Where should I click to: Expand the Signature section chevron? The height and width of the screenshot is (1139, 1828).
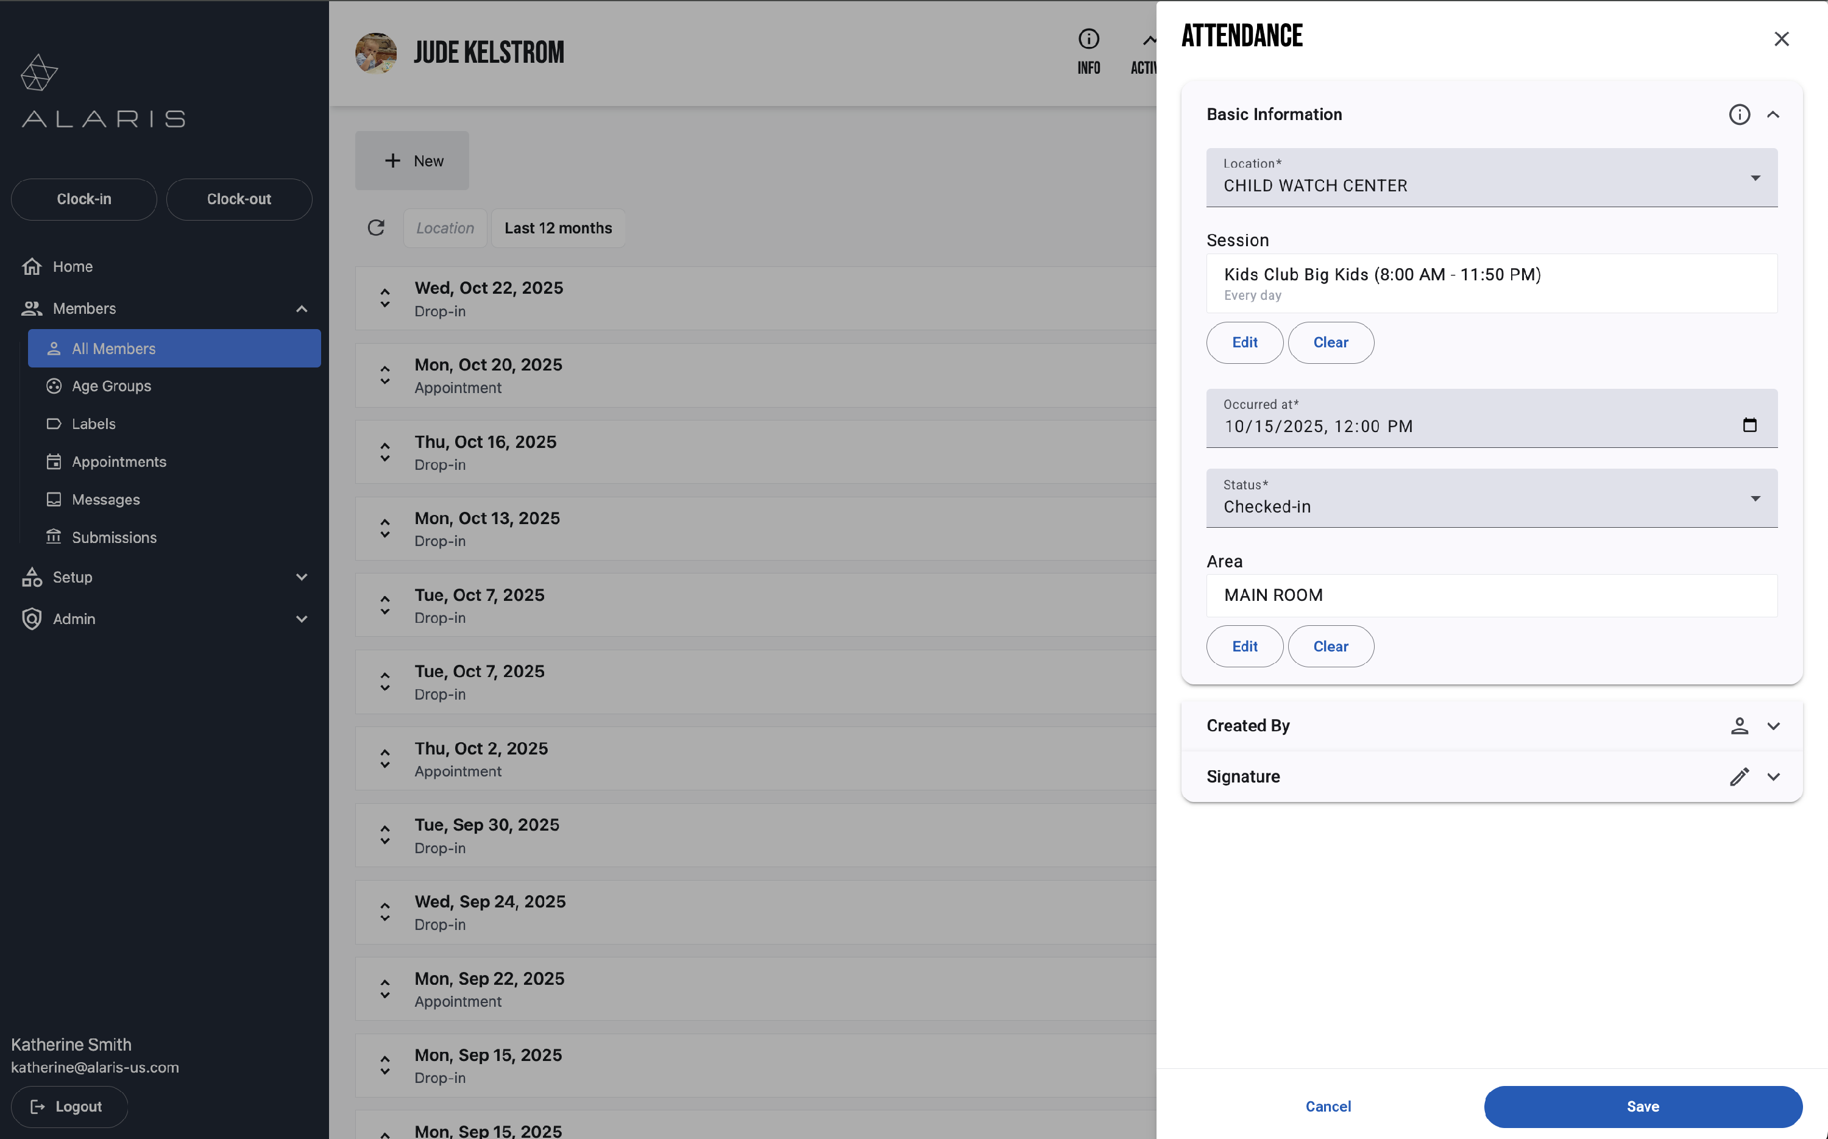point(1773,776)
